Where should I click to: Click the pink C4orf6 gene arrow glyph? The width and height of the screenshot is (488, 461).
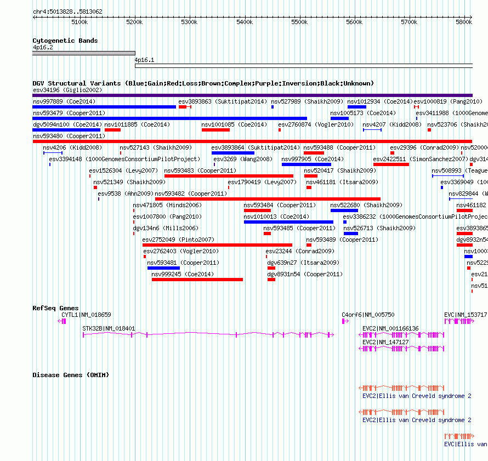[345, 321]
